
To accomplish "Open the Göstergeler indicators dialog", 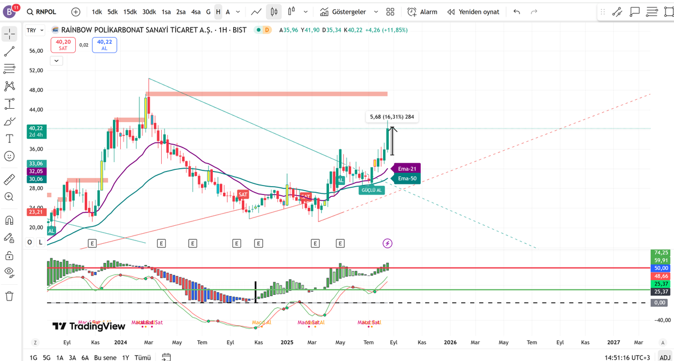I will 344,12.
